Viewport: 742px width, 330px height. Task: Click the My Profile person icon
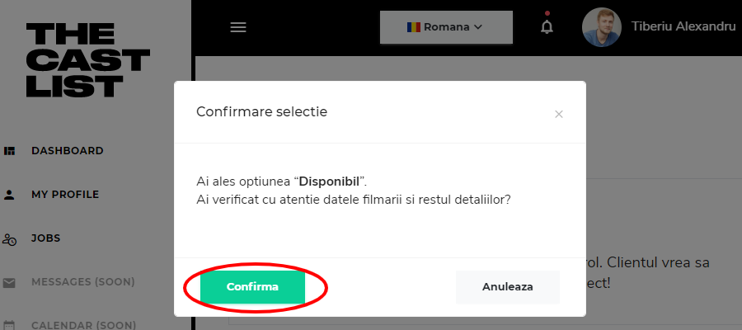pyautogui.click(x=10, y=196)
